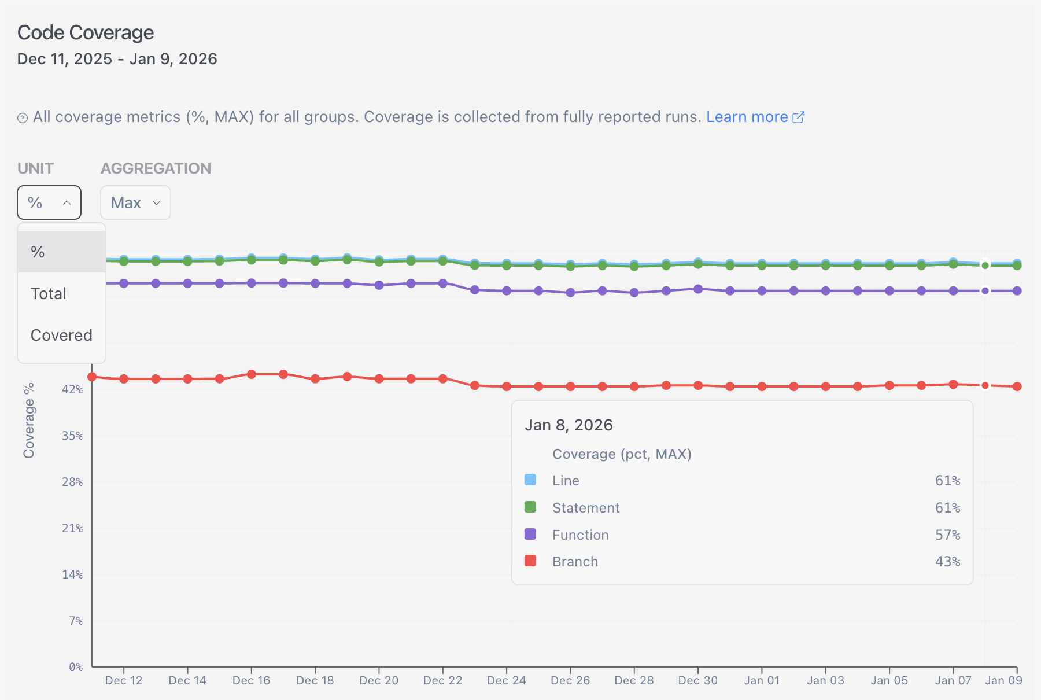Click the purple Function swatch in tooltip
Viewport: 1041px width, 700px height.
point(530,535)
